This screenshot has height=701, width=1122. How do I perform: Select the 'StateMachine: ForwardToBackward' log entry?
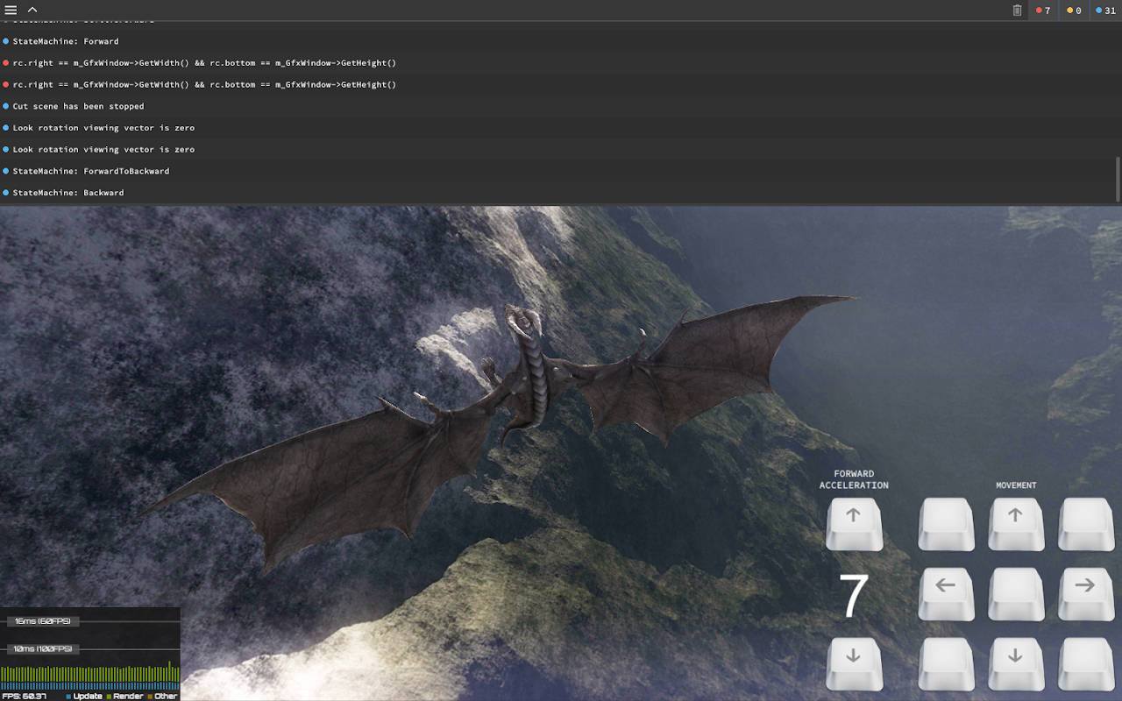coord(91,171)
